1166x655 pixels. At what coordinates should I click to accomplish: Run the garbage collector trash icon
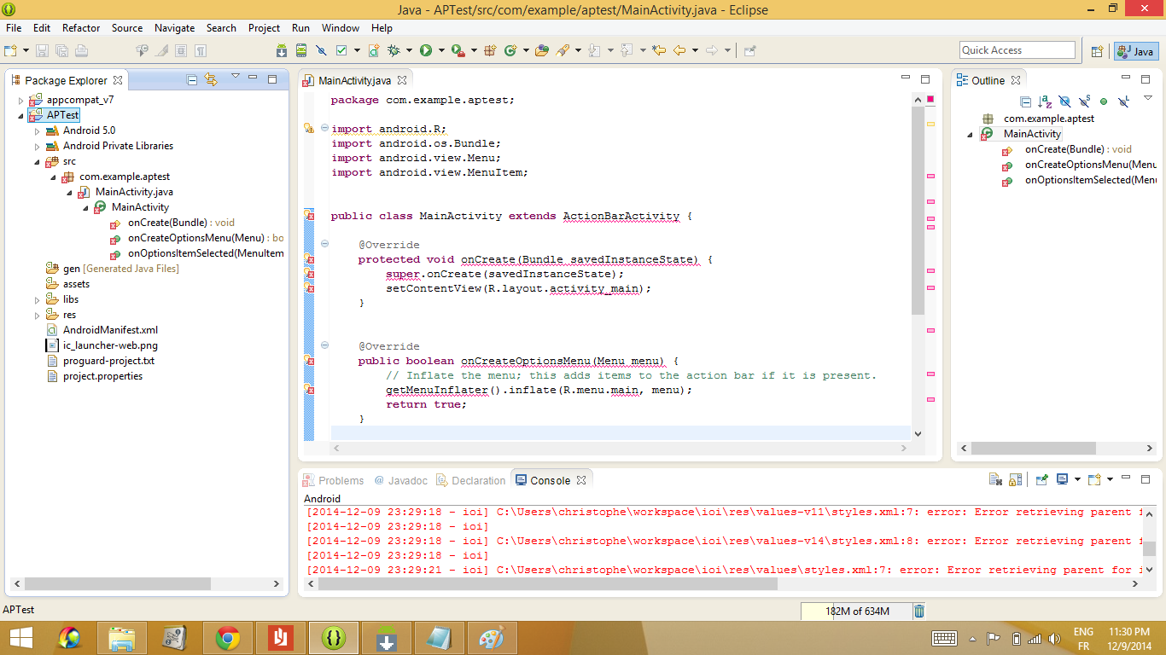point(919,611)
